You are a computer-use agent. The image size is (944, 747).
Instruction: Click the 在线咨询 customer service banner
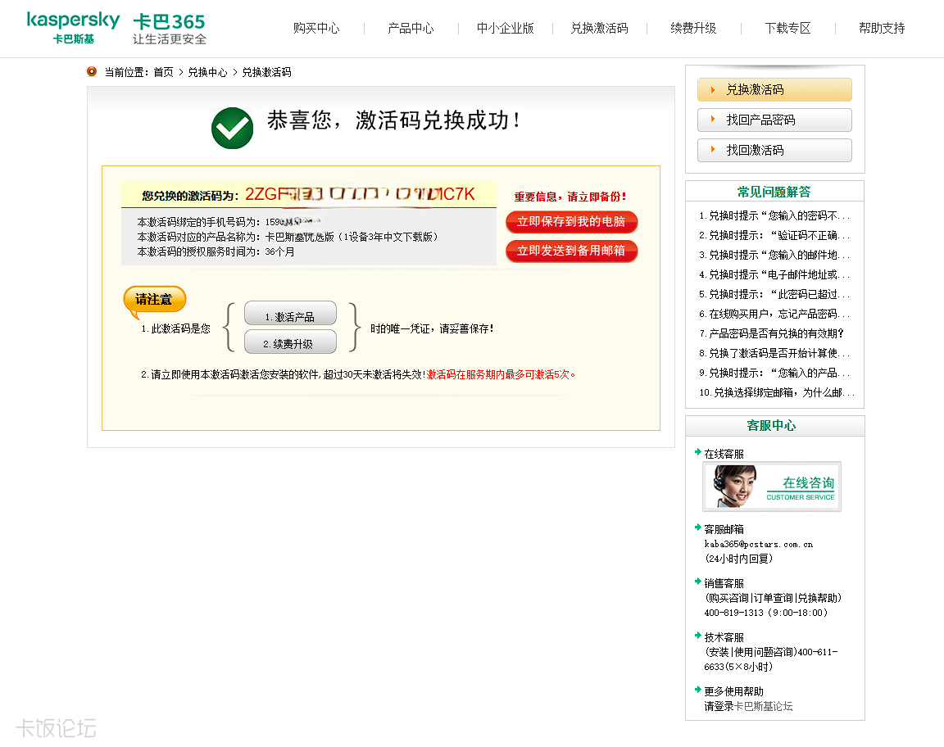coord(771,487)
